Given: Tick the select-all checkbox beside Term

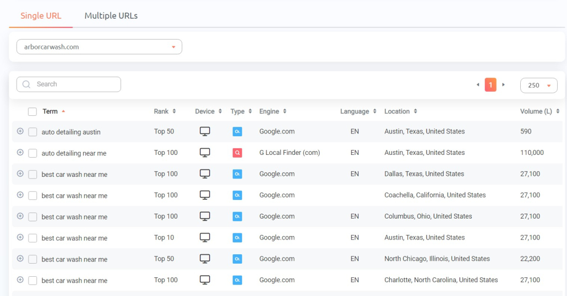Looking at the screenshot, I should pyautogui.click(x=32, y=112).
